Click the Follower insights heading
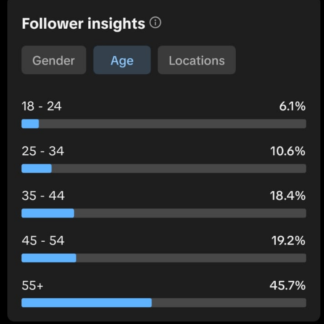 pos(83,24)
